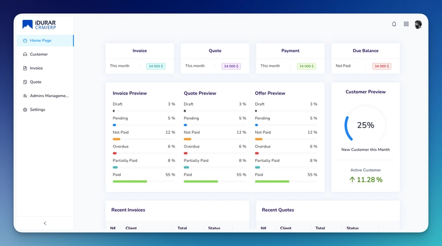The height and width of the screenshot is (246, 442).
Task: Click the Paid progress bar in Invoice Preview
Action: [130, 181]
